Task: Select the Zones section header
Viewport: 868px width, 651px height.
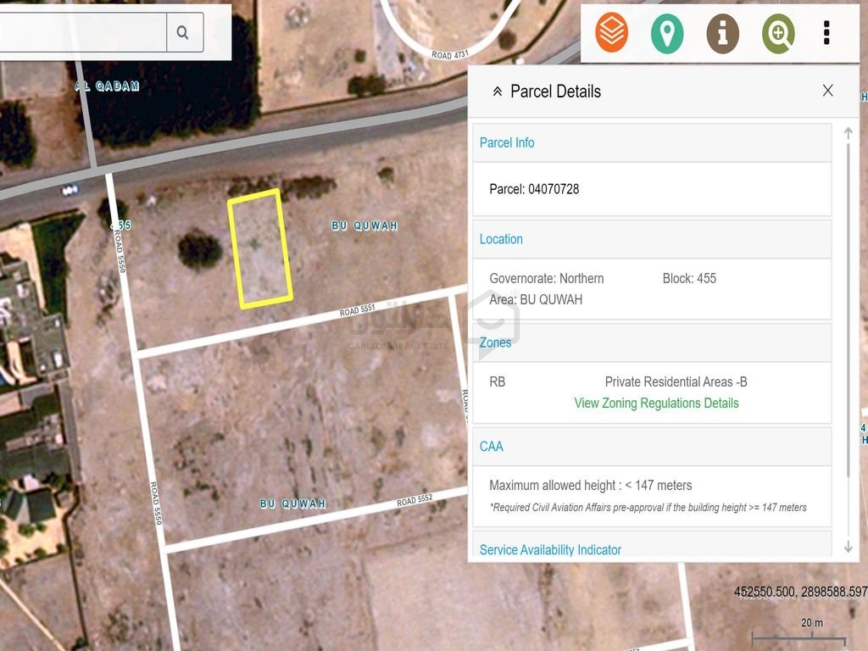Action: tap(652, 342)
